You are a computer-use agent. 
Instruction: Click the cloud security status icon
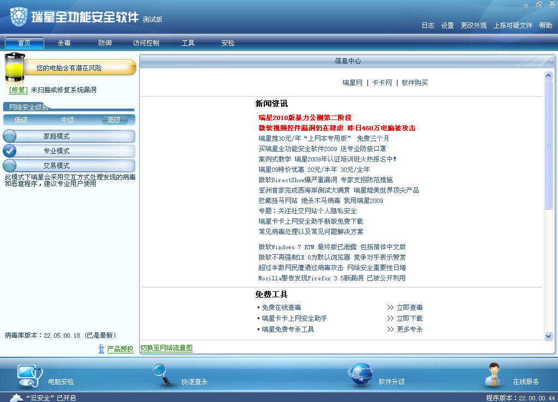point(16,398)
